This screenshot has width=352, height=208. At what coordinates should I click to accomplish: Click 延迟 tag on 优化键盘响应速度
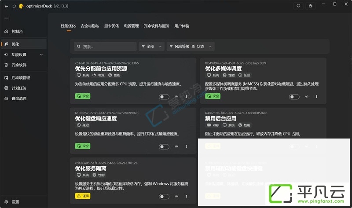[x=83, y=125]
